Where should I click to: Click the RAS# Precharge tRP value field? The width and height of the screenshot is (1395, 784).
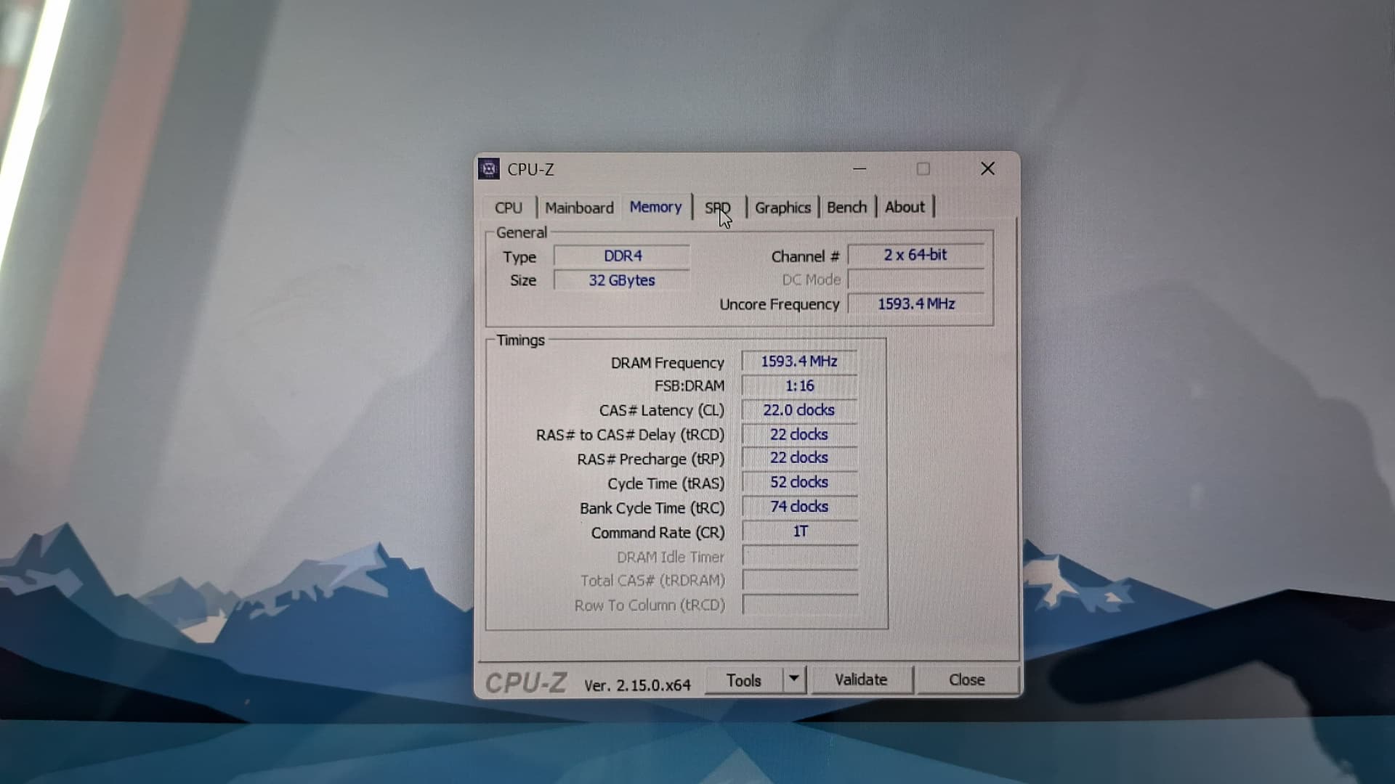coord(799,458)
